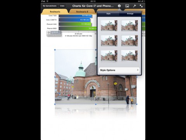
Task: Click the top-left image resize handle
Action: click(55, 50)
